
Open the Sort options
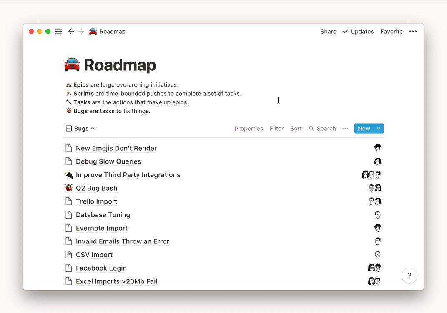[x=296, y=129]
